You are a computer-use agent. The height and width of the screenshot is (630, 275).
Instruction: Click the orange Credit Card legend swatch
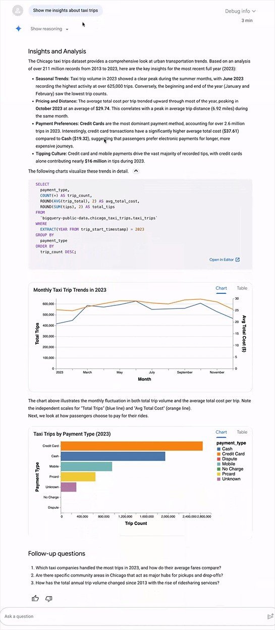[x=218, y=454]
